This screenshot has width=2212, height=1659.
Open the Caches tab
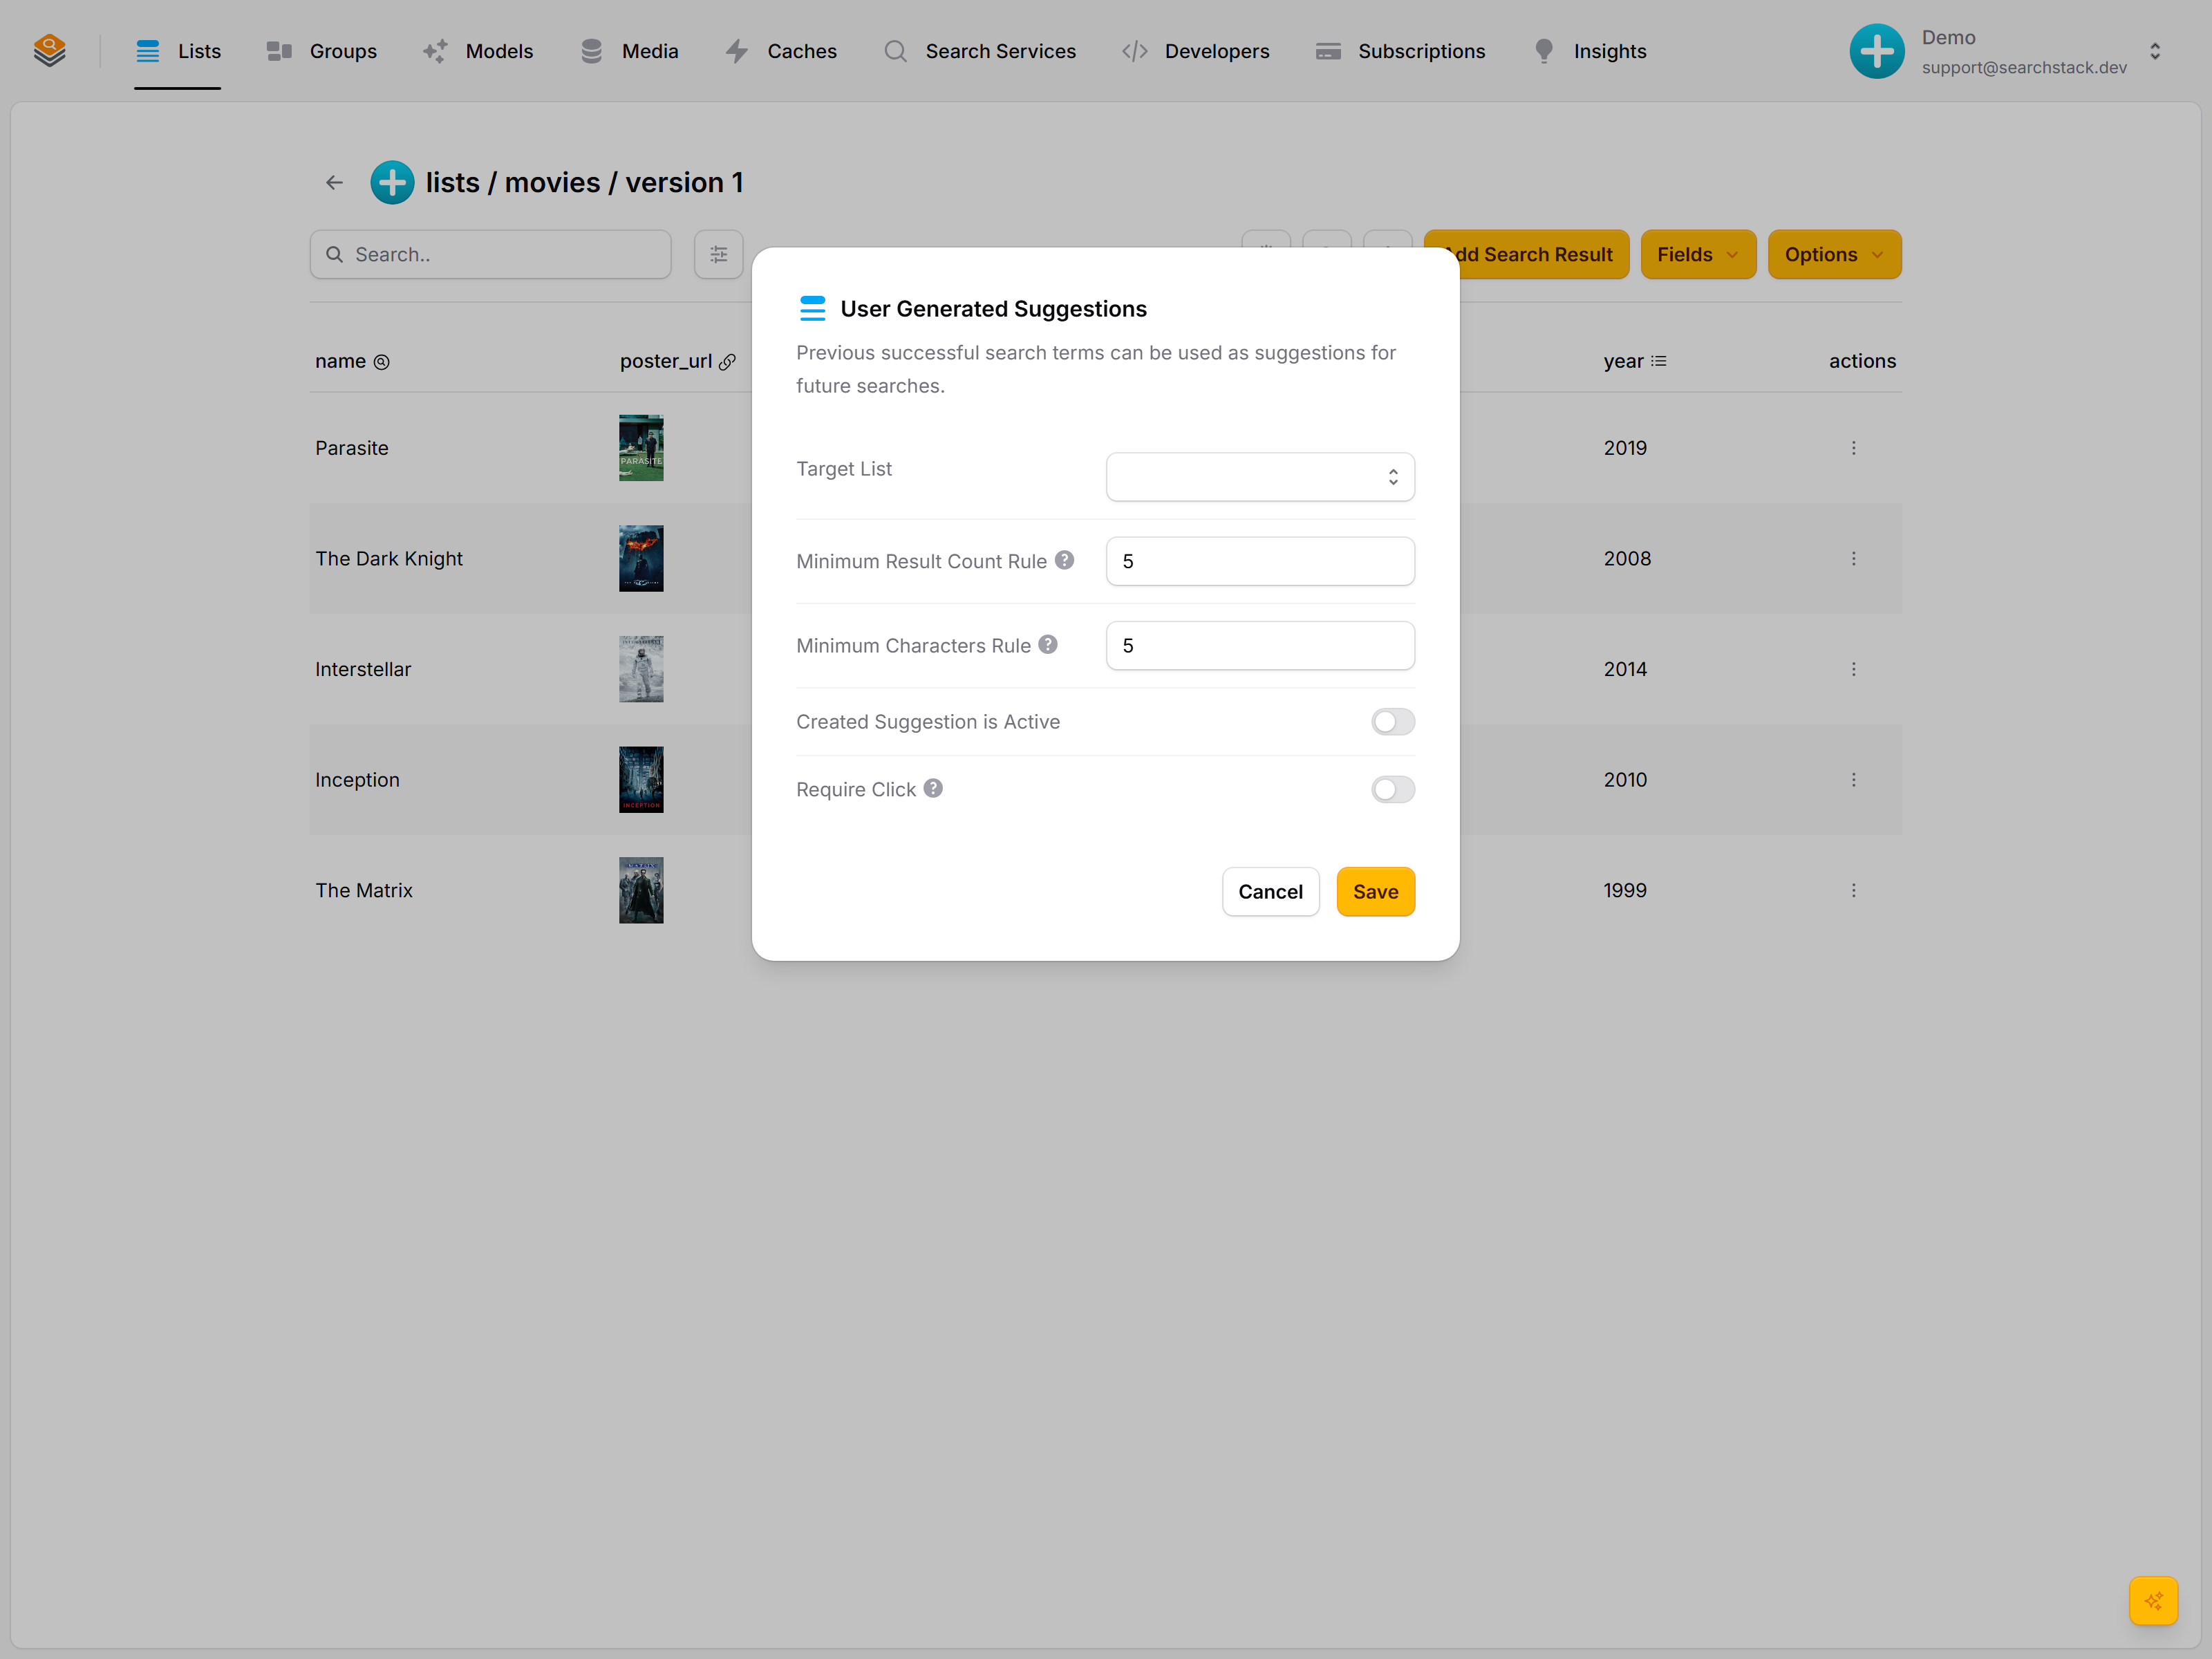coord(781,51)
